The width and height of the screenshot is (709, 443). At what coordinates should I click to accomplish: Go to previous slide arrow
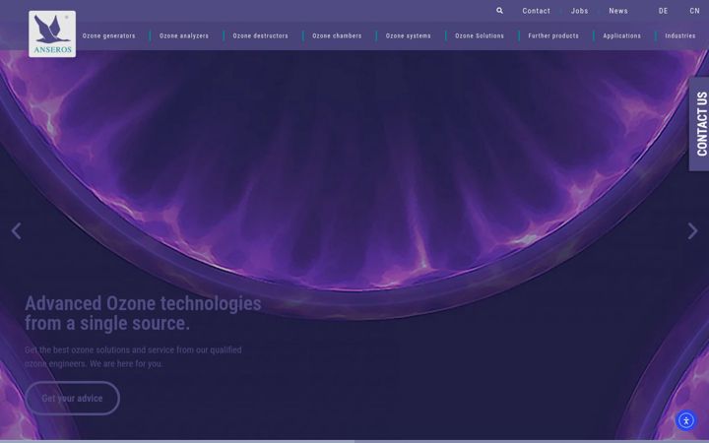click(17, 231)
